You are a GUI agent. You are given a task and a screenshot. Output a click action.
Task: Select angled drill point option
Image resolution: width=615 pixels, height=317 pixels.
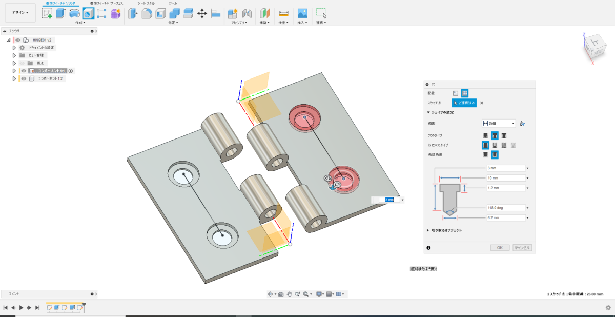pyautogui.click(x=495, y=154)
